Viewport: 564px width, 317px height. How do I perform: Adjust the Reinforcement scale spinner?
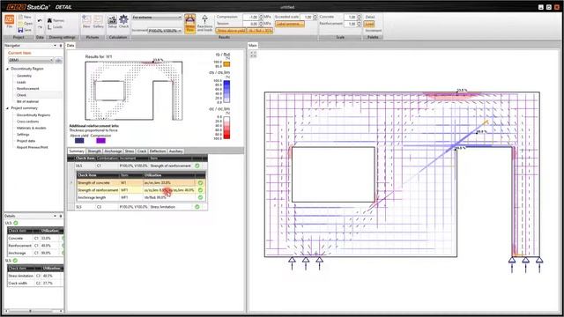(360, 24)
